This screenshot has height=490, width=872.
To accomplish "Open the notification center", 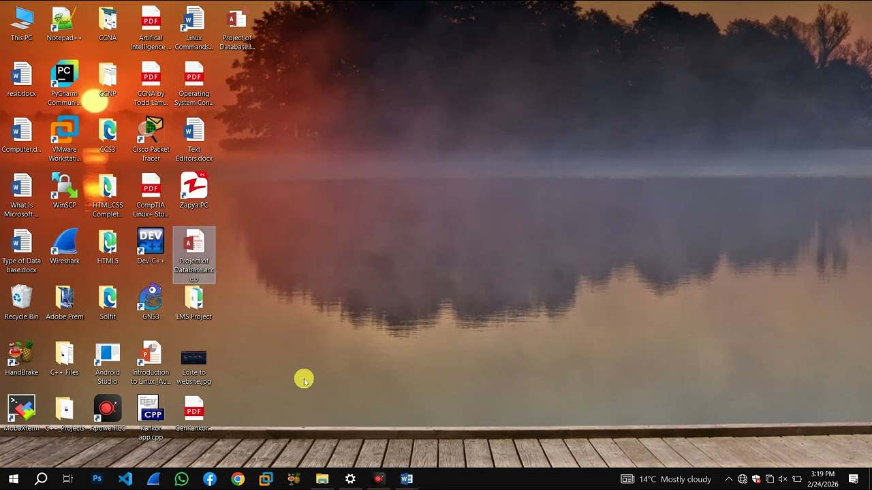I will pyautogui.click(x=854, y=479).
